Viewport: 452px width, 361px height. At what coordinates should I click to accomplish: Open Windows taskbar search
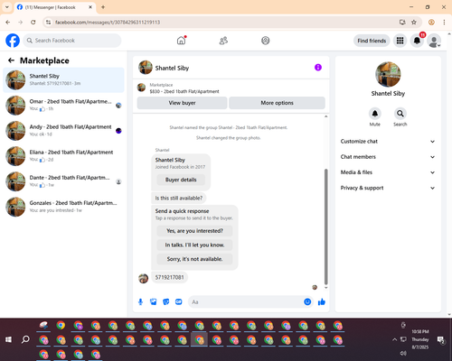25,339
